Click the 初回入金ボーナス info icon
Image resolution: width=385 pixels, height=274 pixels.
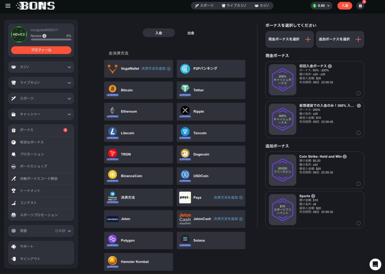click(x=330, y=66)
